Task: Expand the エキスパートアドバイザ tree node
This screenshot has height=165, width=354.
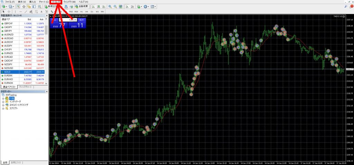Action: (3, 105)
